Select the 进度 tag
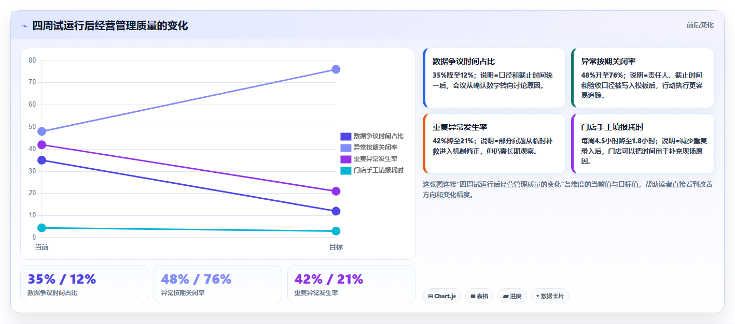The height and width of the screenshot is (324, 735). click(511, 296)
